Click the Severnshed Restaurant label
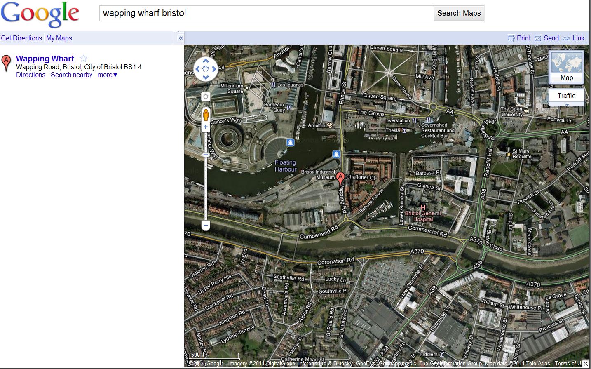Image resolution: width=591 pixels, height=369 pixels. (438, 130)
